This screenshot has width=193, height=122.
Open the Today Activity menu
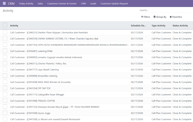[x=26, y=4]
